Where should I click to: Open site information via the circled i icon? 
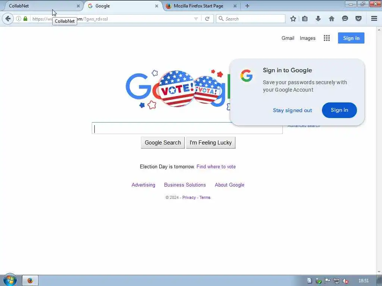[x=19, y=19]
